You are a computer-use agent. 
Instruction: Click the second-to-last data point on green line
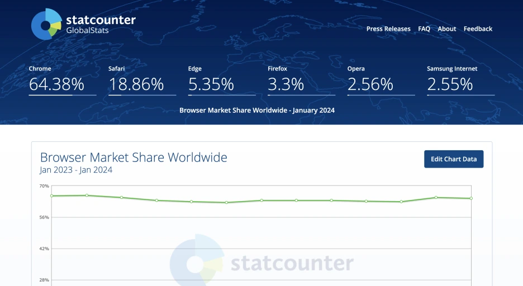point(436,197)
